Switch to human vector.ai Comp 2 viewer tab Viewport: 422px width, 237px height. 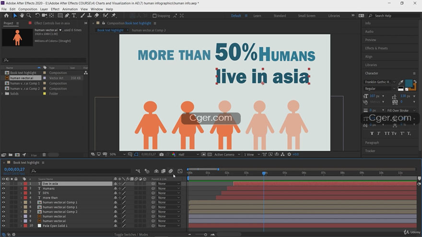(149, 30)
